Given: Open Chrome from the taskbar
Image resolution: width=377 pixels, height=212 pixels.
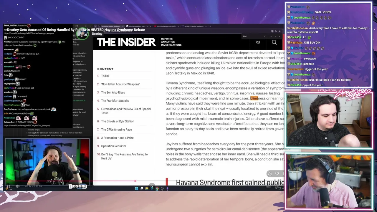Looking at the screenshot, I should point(157,188).
